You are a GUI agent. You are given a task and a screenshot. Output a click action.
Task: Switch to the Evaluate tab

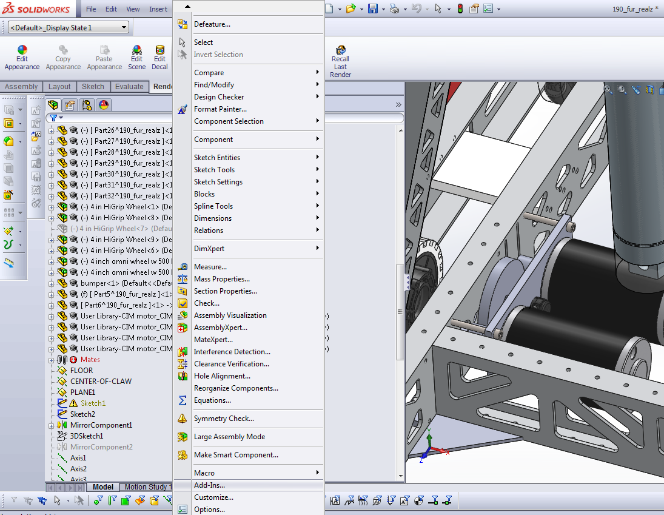pyautogui.click(x=129, y=87)
